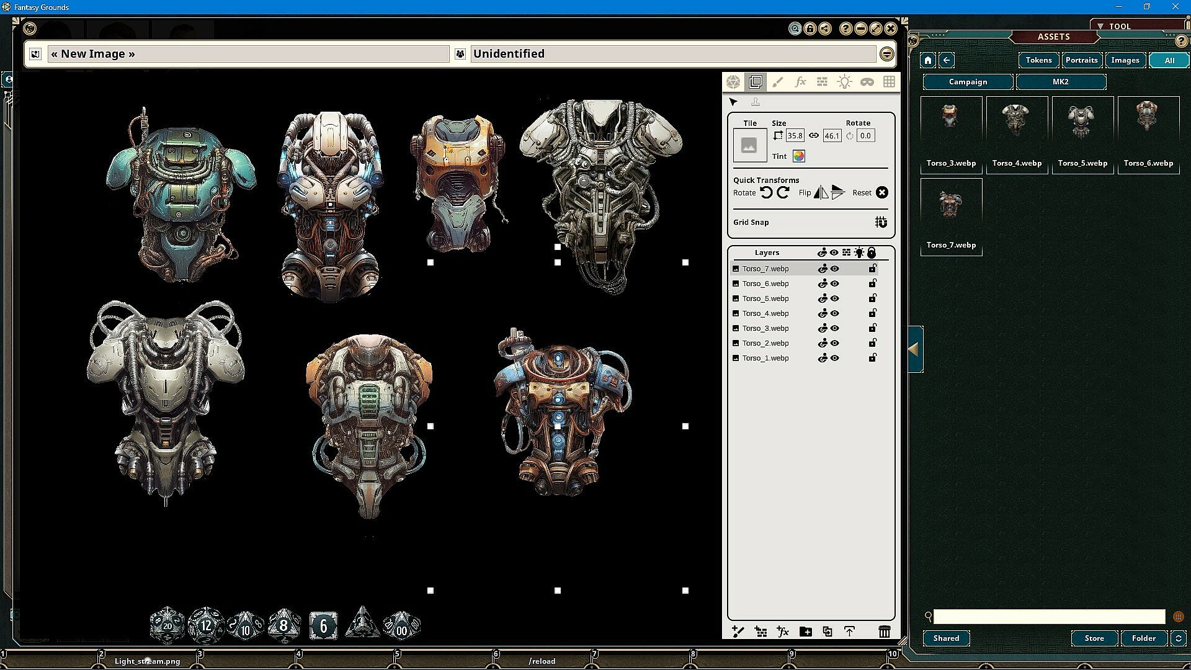This screenshot has width=1191, height=670.
Task: Add a new folder layer
Action: click(x=805, y=632)
